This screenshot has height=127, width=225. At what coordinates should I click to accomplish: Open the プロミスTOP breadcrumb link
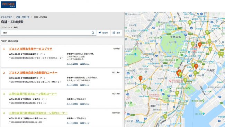click(x=6, y=17)
